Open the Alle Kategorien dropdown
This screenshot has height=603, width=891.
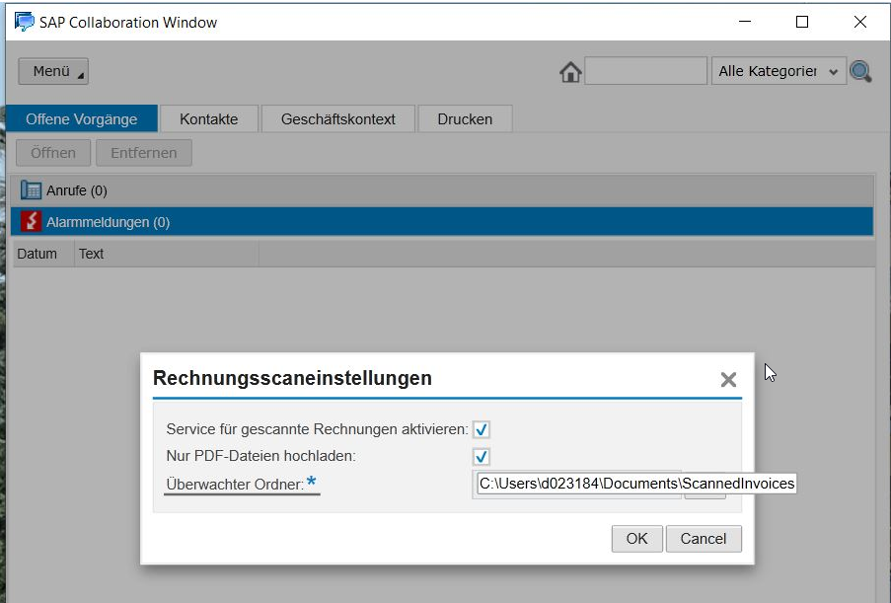tap(779, 72)
